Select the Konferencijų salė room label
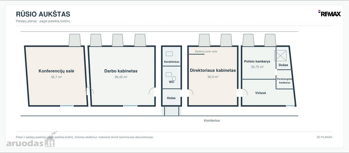Screen dimensions: 349x153 56,71
